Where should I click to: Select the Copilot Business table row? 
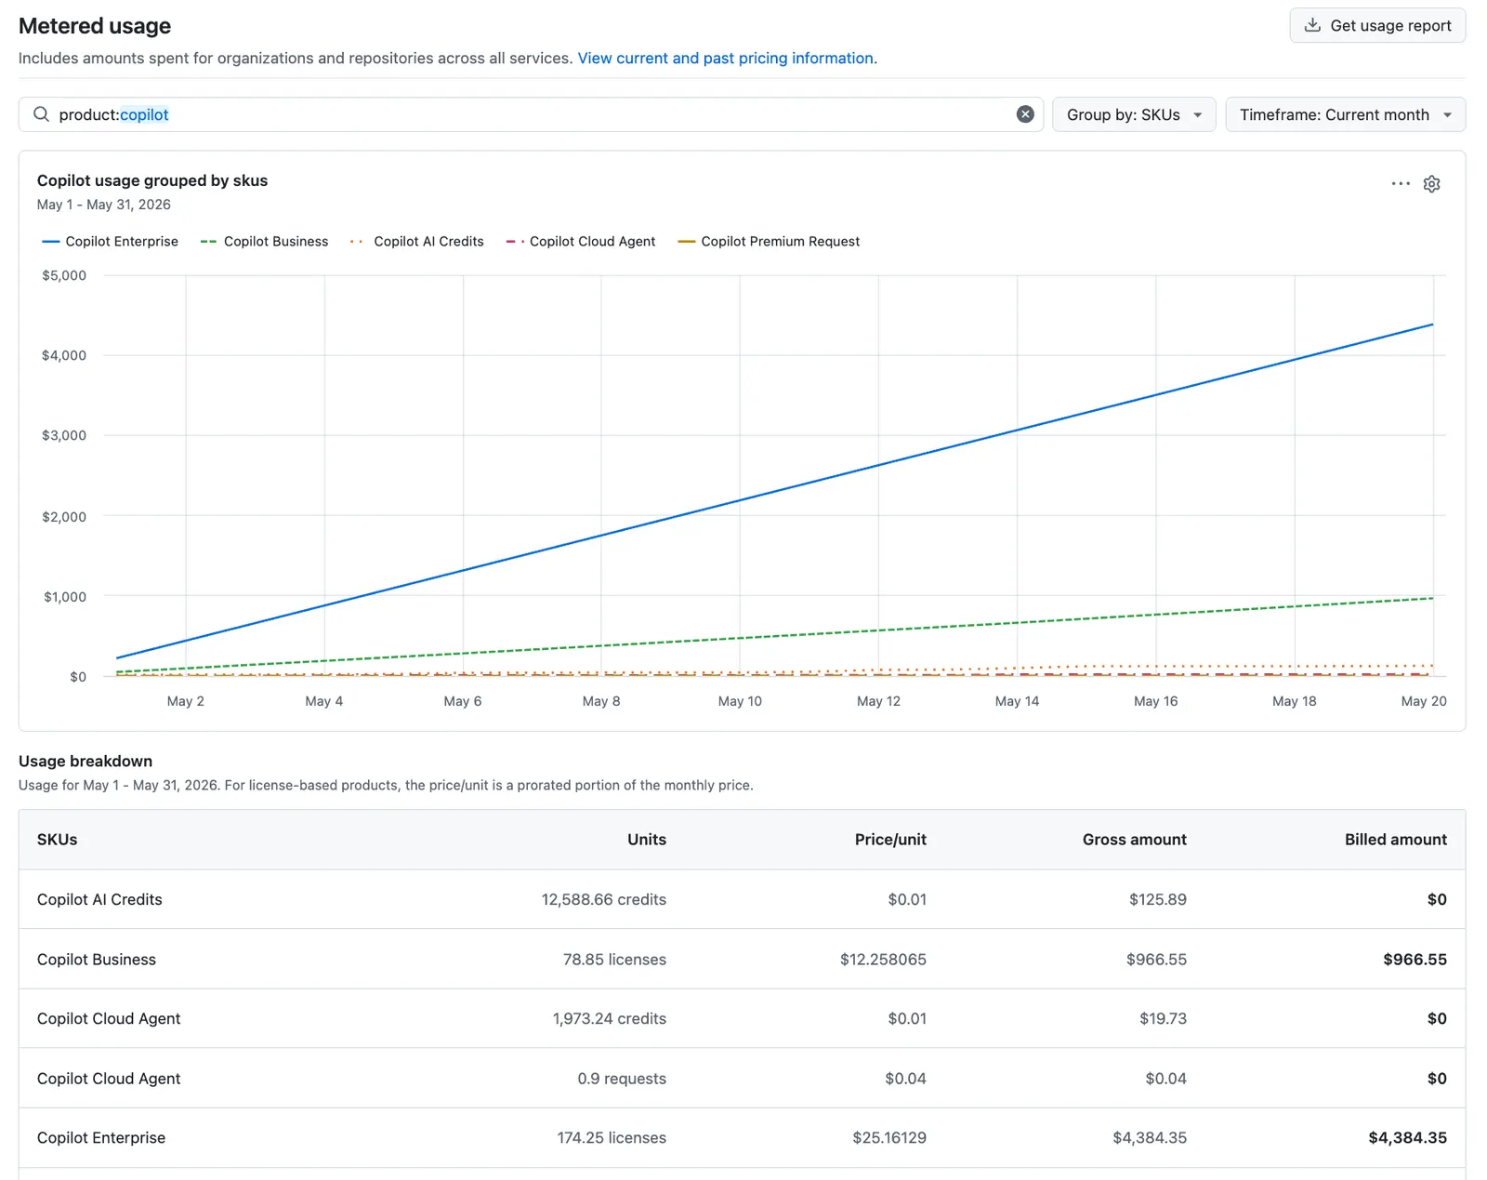[x=742, y=959]
